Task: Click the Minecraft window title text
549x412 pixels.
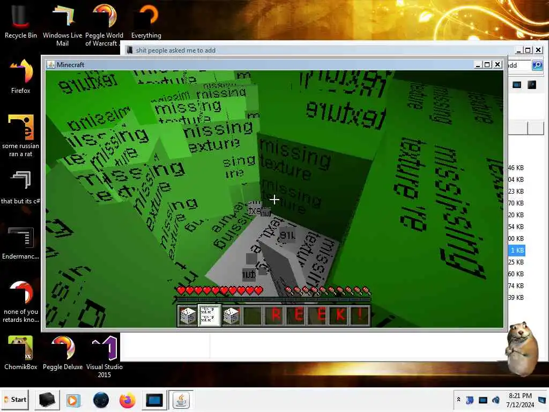Action: click(x=70, y=65)
